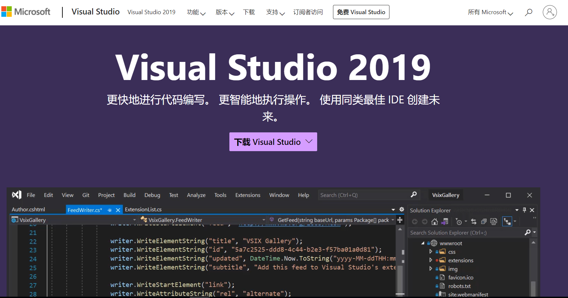Click the Sync with Active Document icon

[x=474, y=222]
